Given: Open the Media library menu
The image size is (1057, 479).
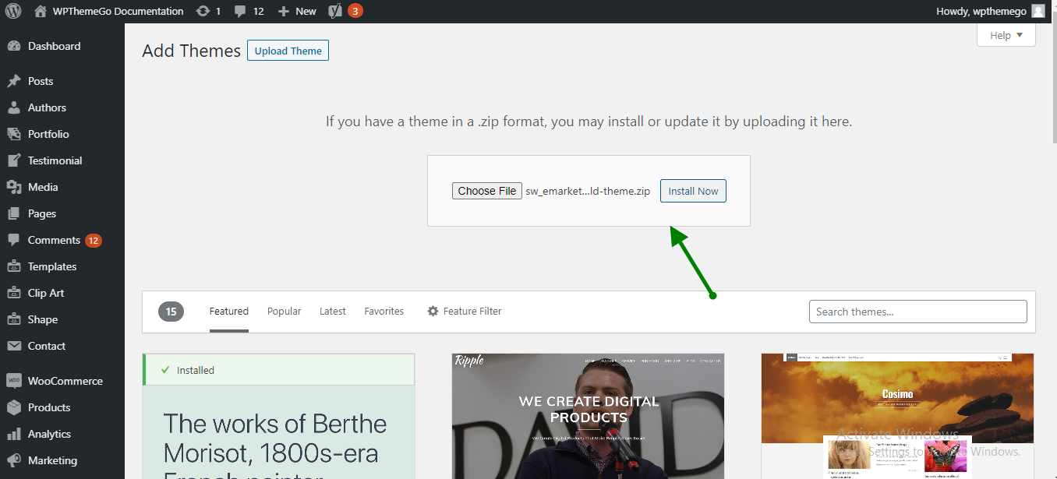Looking at the screenshot, I should (43, 187).
